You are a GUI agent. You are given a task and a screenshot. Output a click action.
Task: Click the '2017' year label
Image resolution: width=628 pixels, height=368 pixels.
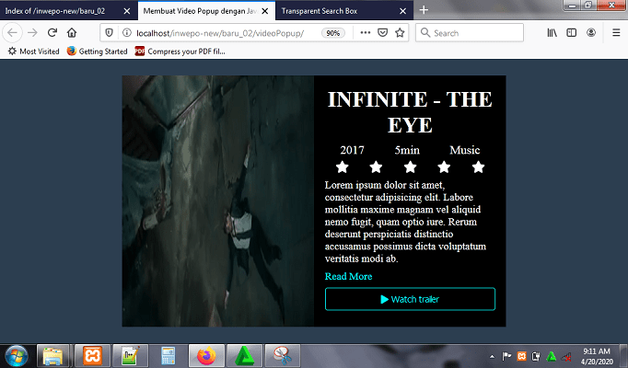point(352,150)
